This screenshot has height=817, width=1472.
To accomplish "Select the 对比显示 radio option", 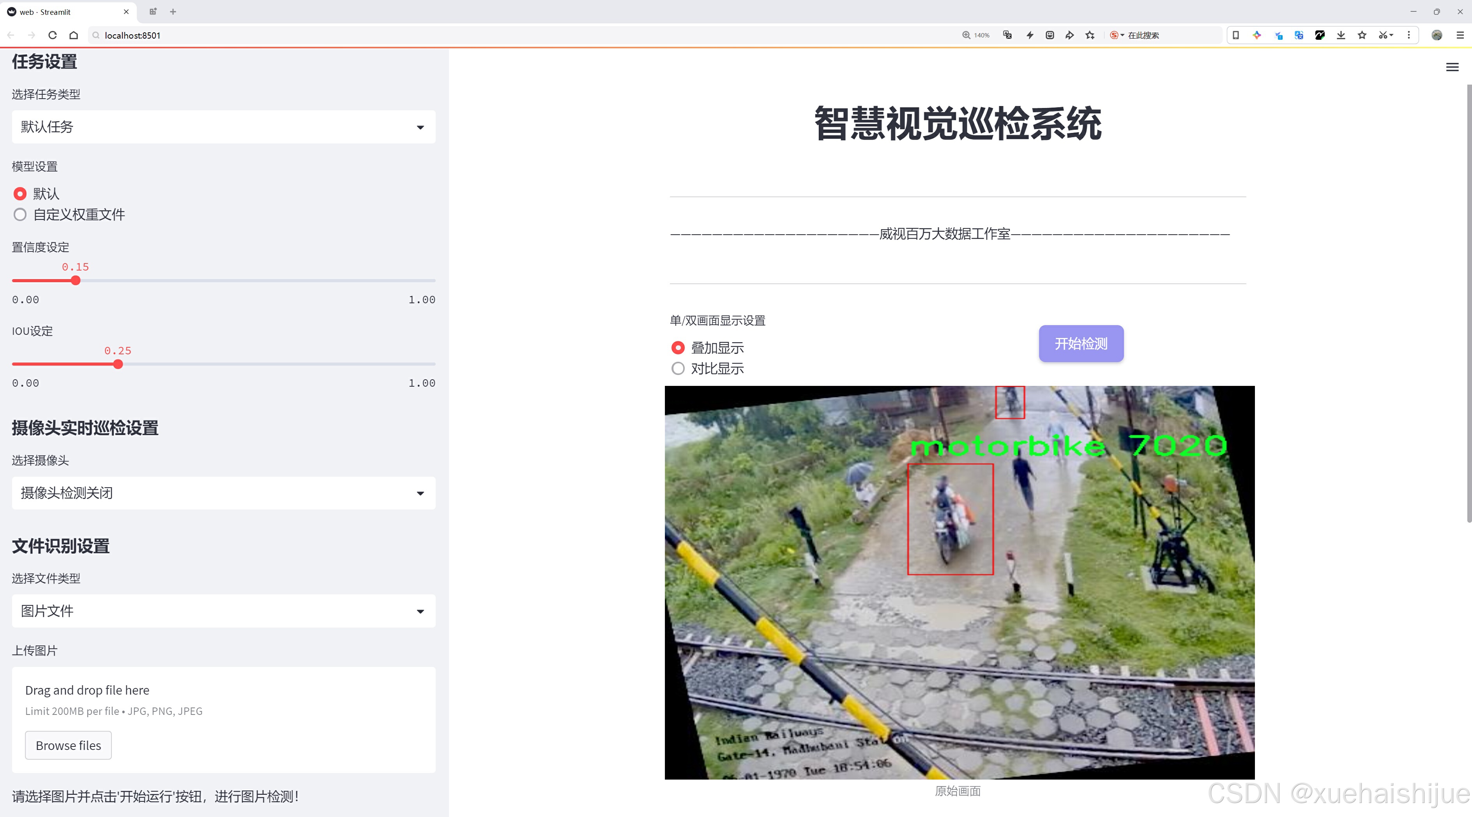I will pyautogui.click(x=678, y=368).
